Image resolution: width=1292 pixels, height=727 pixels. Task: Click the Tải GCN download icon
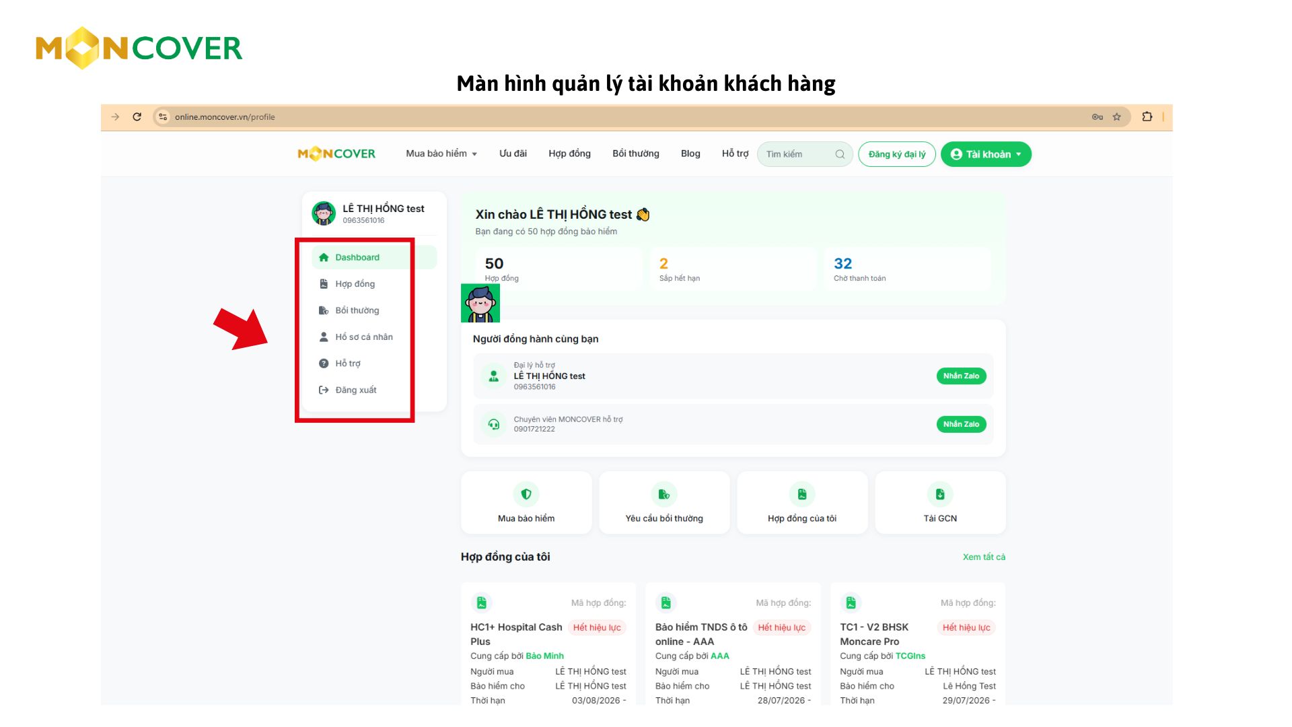940,494
